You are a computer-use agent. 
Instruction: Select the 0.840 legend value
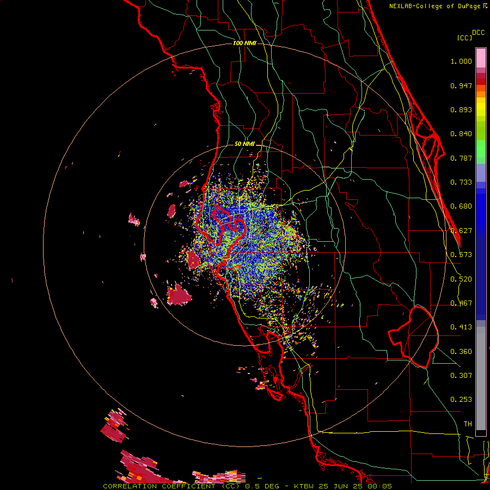[x=461, y=134]
